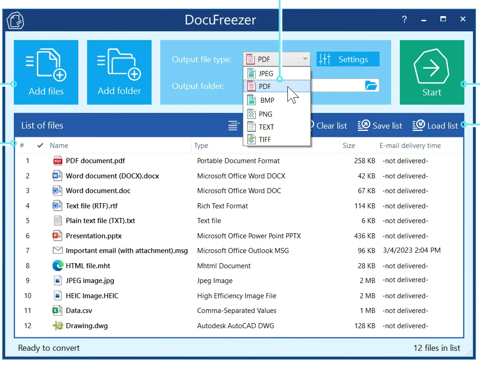Select the Drawing.dwg file in list
The image size is (480, 366).
pos(239,326)
